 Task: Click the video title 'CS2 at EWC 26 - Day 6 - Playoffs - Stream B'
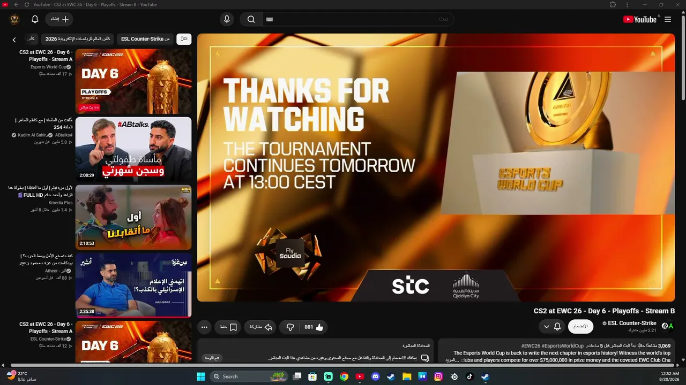click(604, 311)
